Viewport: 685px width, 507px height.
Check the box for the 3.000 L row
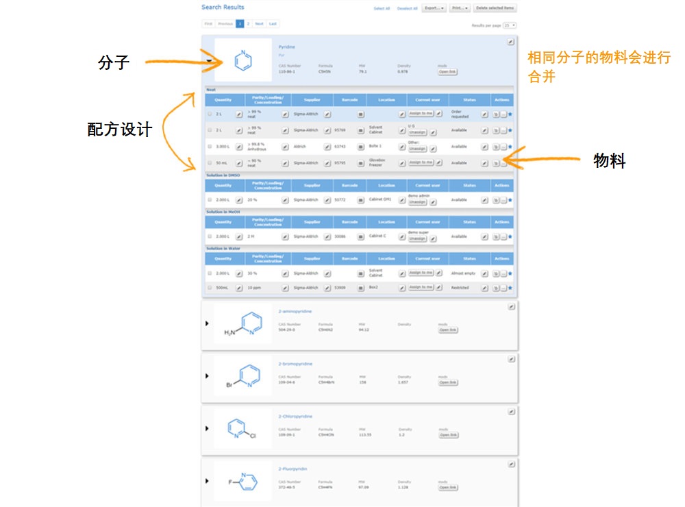pyautogui.click(x=210, y=147)
